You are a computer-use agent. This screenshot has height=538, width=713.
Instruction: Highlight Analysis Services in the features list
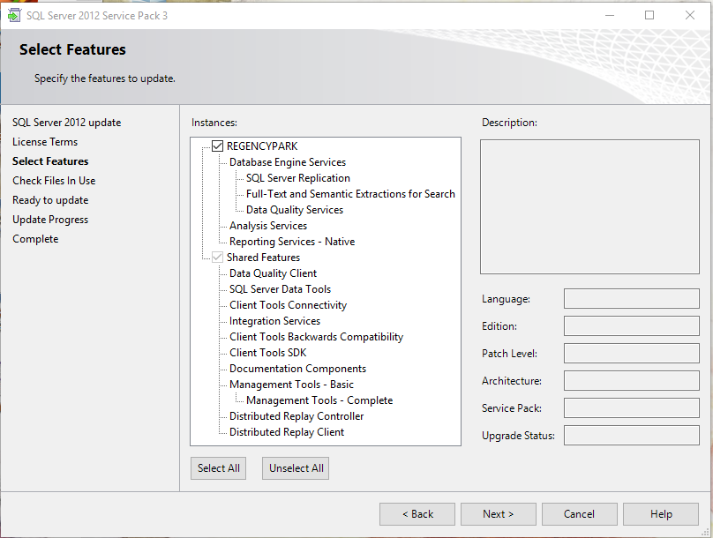click(268, 225)
